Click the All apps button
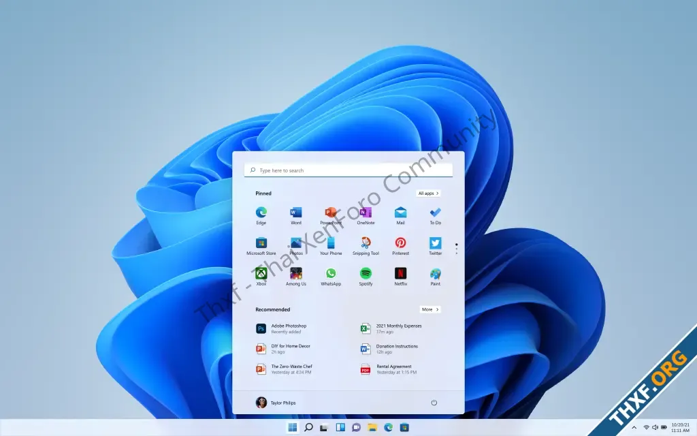 click(x=429, y=193)
